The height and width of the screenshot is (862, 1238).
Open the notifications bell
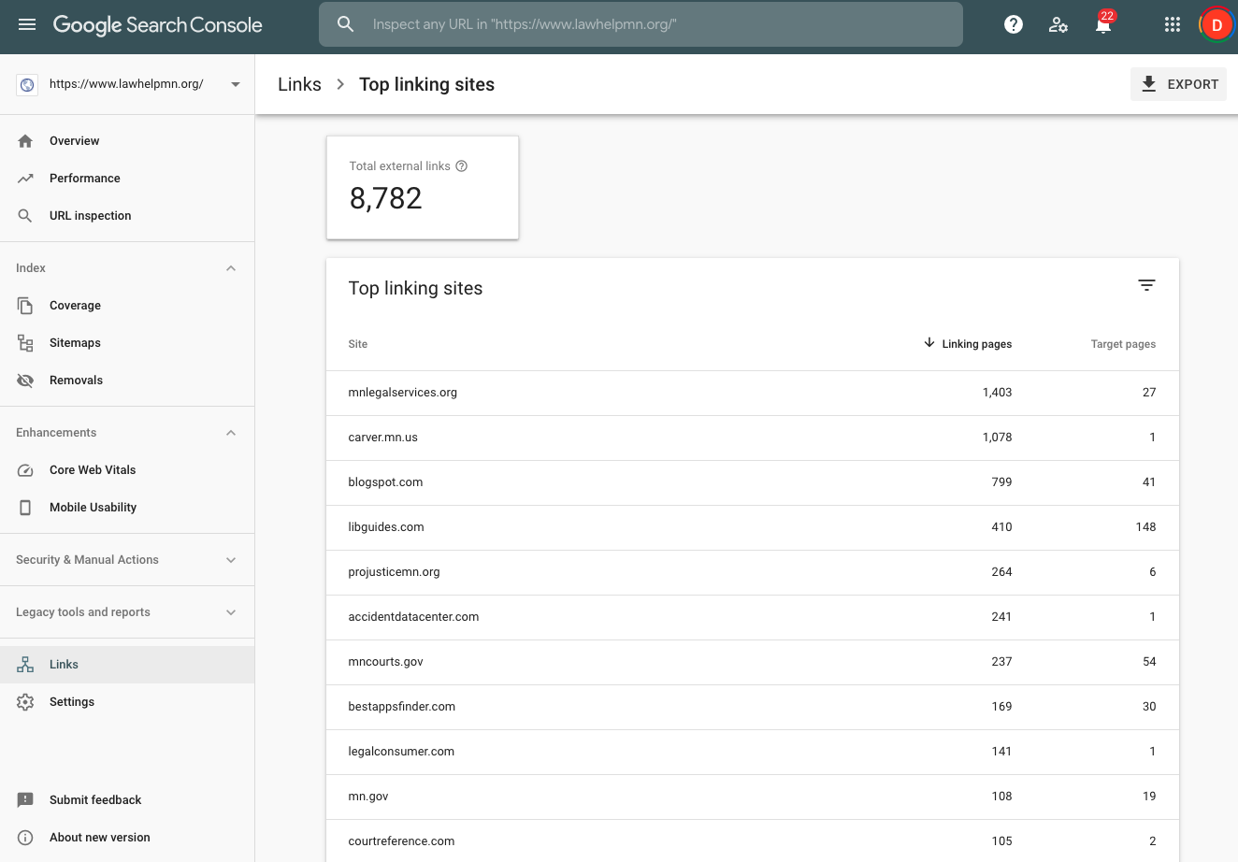[x=1103, y=25]
